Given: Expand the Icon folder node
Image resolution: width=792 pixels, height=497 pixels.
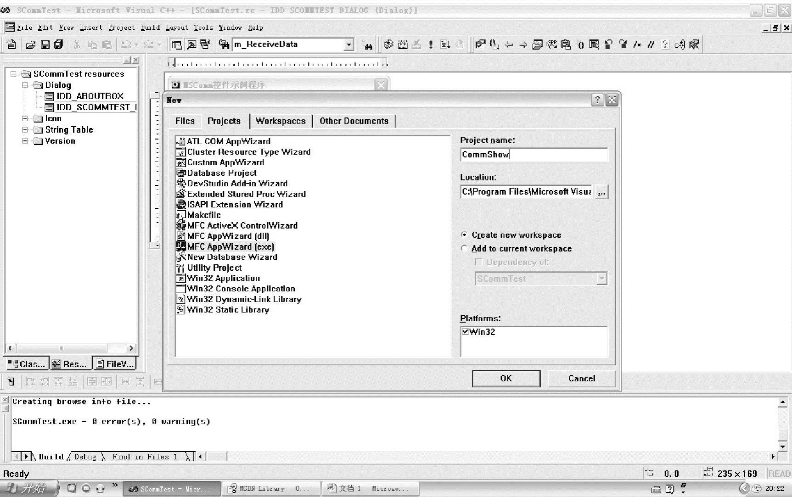Looking at the screenshot, I should [25, 118].
